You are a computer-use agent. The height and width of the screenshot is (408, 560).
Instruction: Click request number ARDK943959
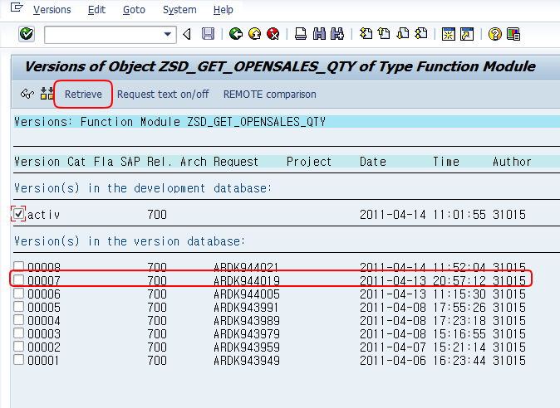coord(247,347)
